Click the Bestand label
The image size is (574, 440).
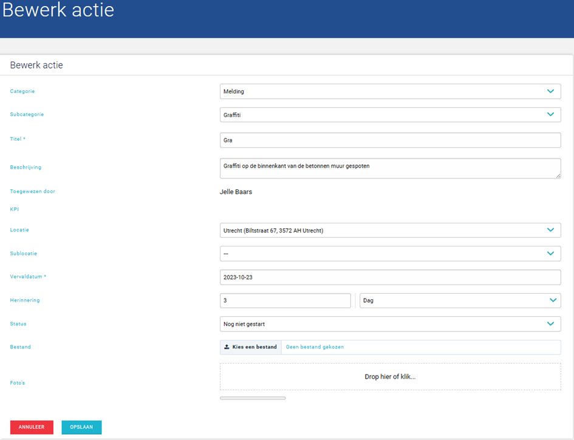21,347
